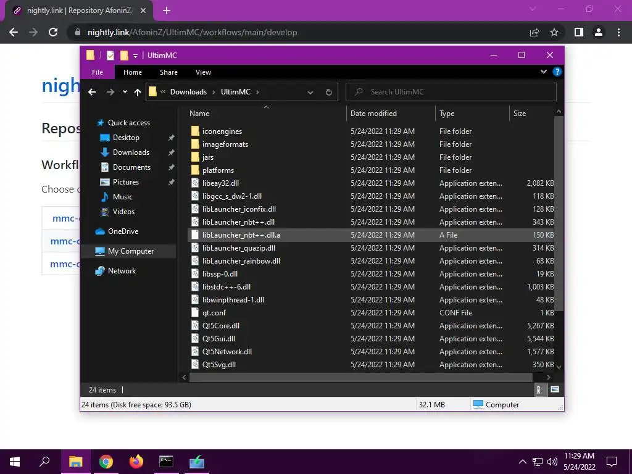Expand address bar history dropdown
Screen dimensions: 632x474
310,92
